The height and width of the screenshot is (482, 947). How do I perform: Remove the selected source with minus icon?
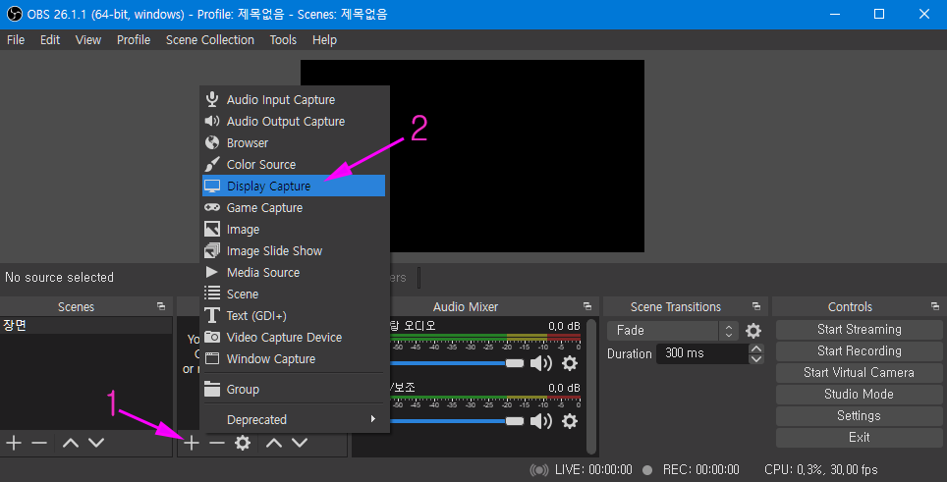coord(216,443)
